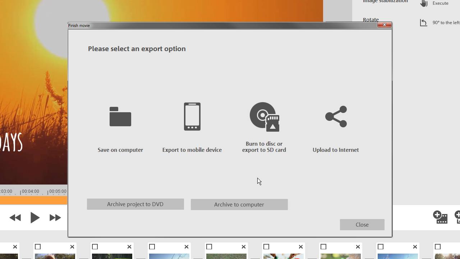Click the add-clip film icon with plus
The image size is (460, 259).
(x=440, y=217)
